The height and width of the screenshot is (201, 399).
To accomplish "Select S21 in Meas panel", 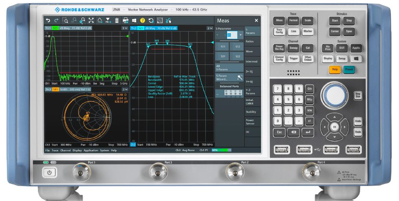I will click(x=223, y=56).
